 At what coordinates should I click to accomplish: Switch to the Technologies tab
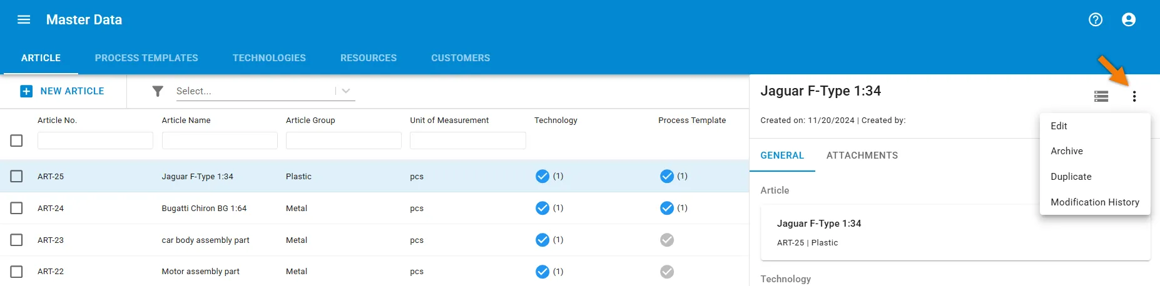269,58
